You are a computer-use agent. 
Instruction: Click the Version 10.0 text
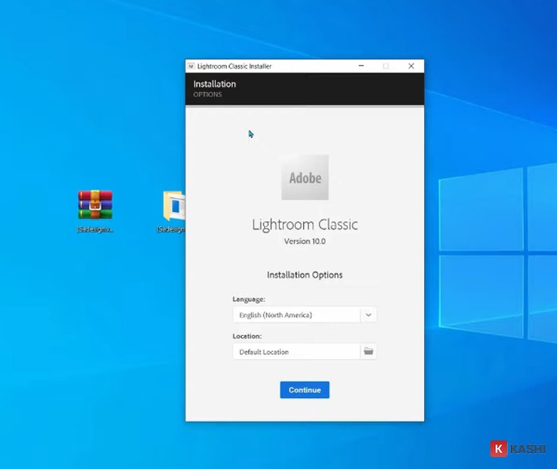point(305,241)
